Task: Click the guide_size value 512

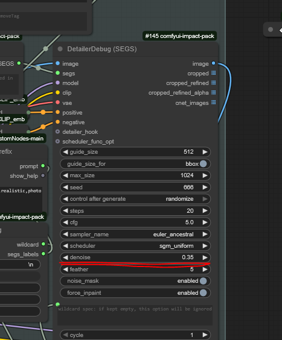Action: click(x=188, y=152)
